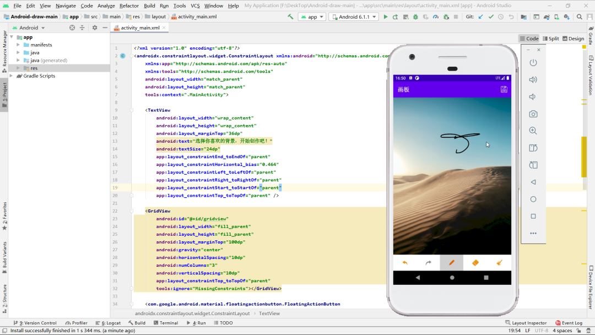595x335 pixels.
Task: Click undo arrow in drawing app
Action: coord(405,262)
